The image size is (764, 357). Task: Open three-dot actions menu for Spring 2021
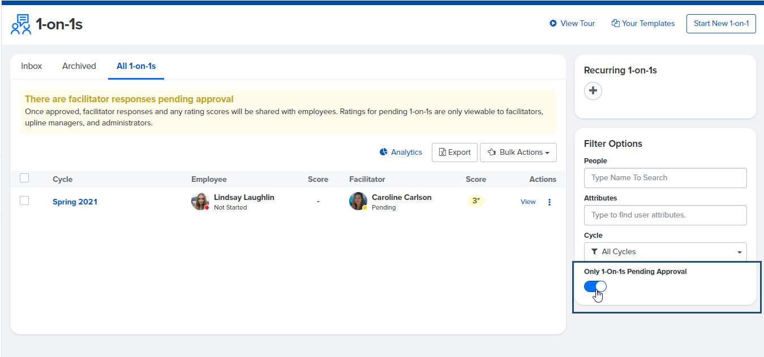[549, 202]
